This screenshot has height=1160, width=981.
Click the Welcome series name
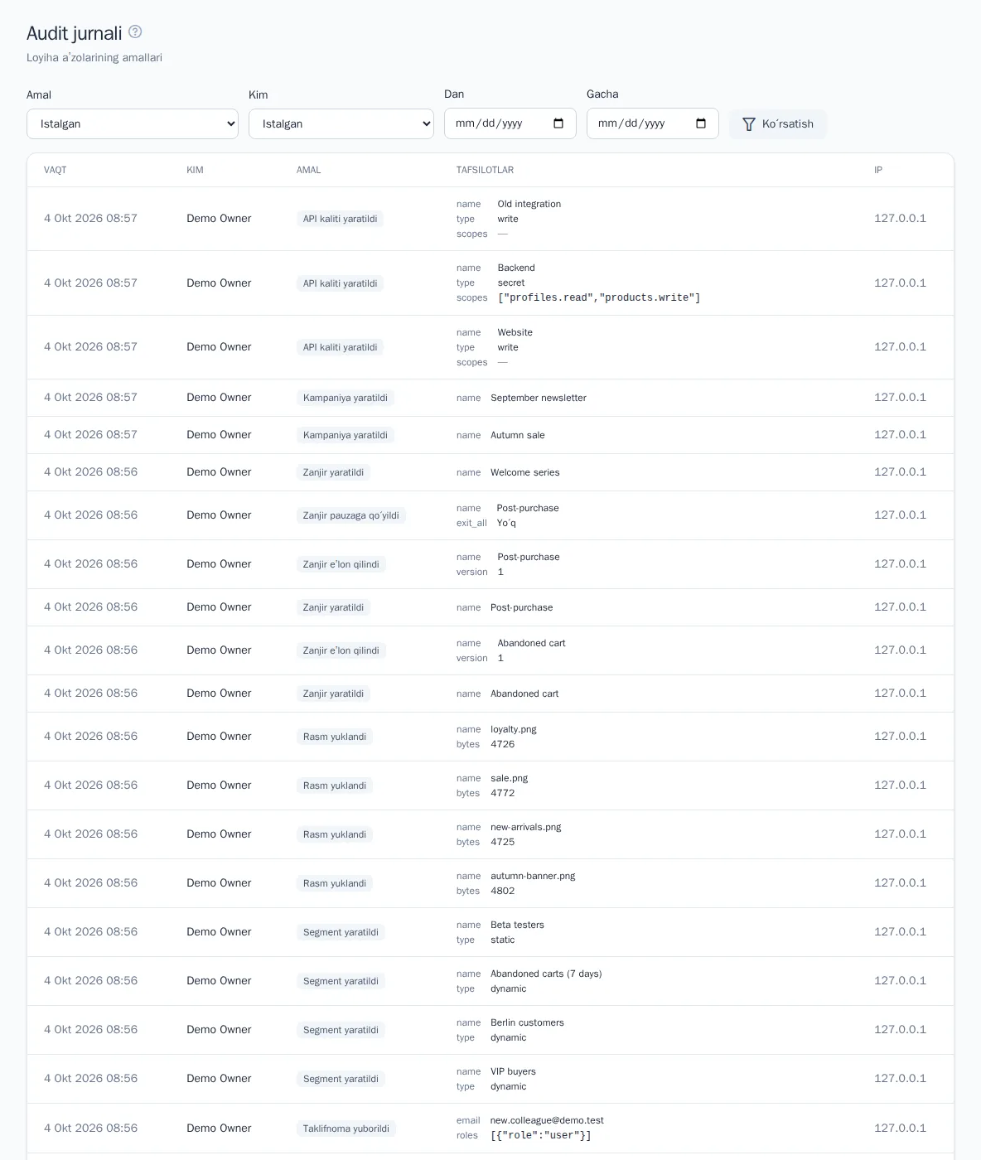pyautogui.click(x=525, y=472)
